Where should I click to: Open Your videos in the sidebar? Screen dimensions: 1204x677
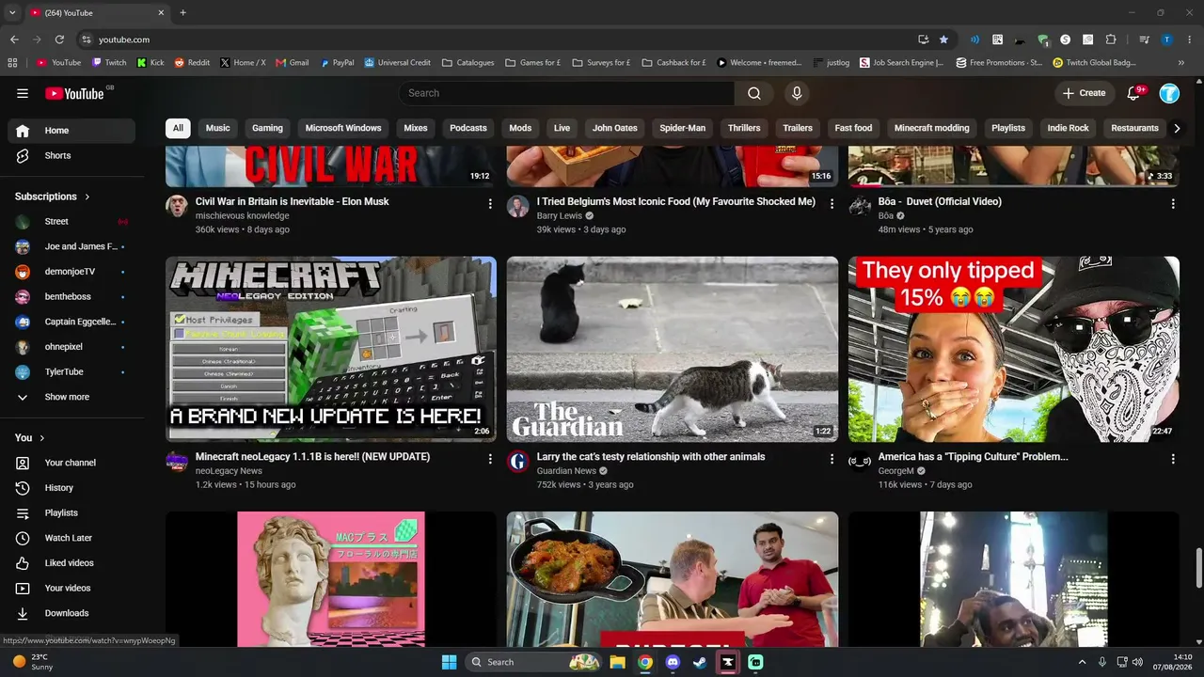point(71,589)
